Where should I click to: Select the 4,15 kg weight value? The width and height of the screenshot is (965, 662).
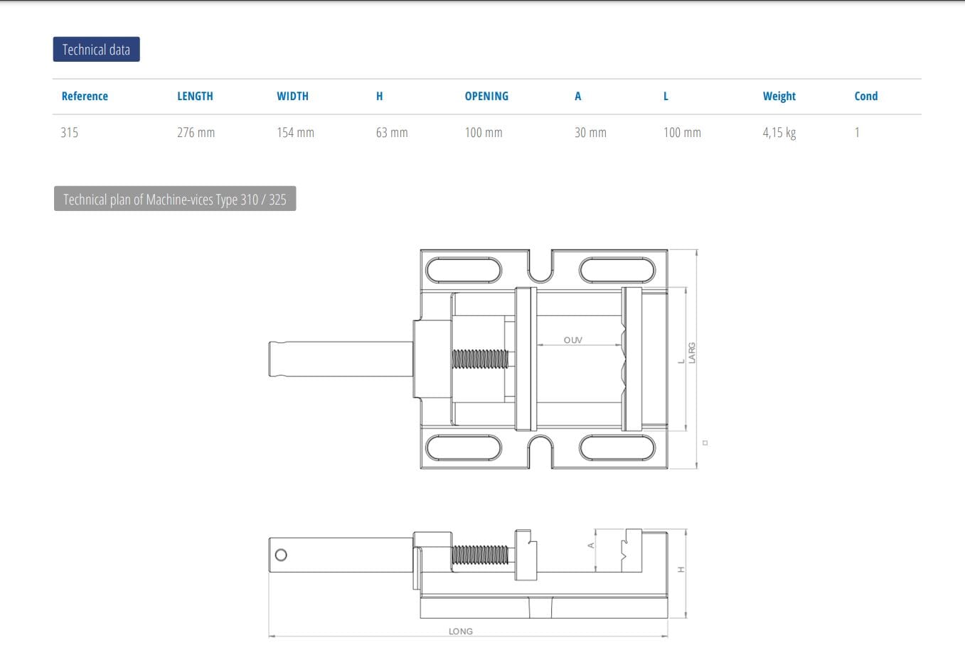[779, 133]
